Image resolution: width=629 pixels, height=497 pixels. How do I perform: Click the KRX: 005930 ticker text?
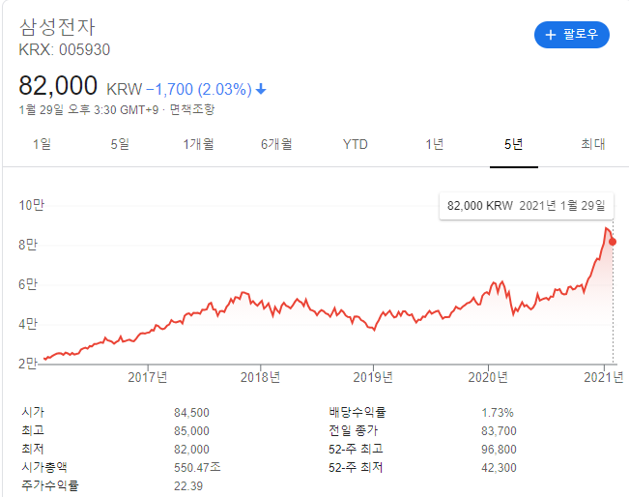point(64,49)
